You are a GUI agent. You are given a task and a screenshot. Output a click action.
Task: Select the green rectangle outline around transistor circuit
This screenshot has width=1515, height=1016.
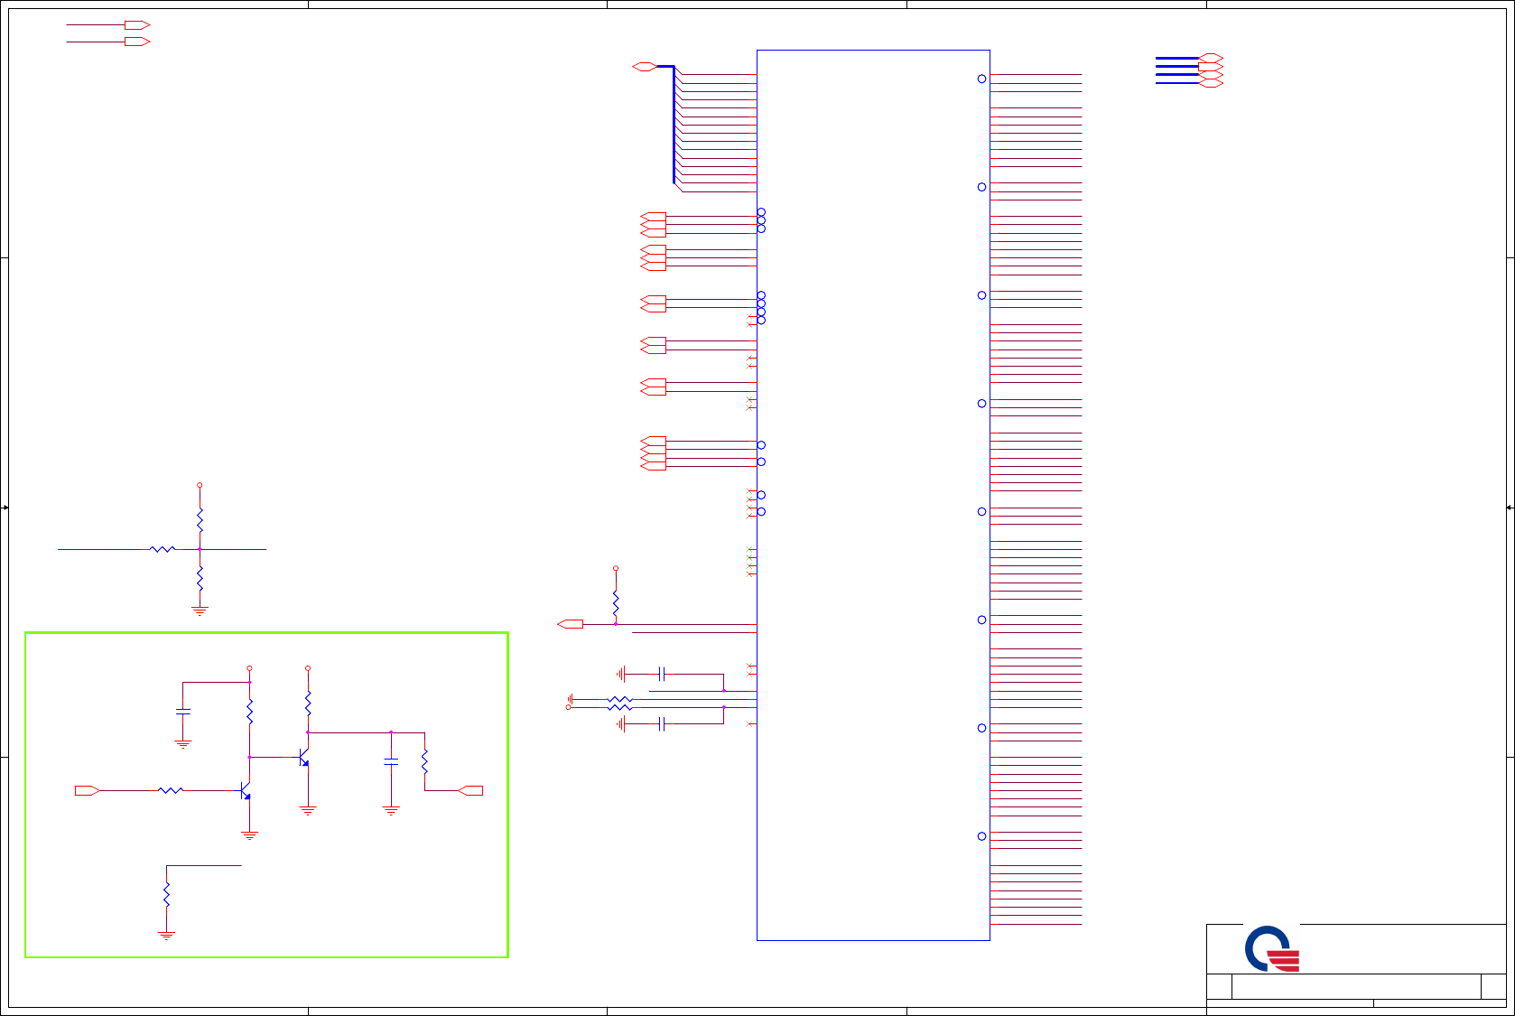click(266, 795)
